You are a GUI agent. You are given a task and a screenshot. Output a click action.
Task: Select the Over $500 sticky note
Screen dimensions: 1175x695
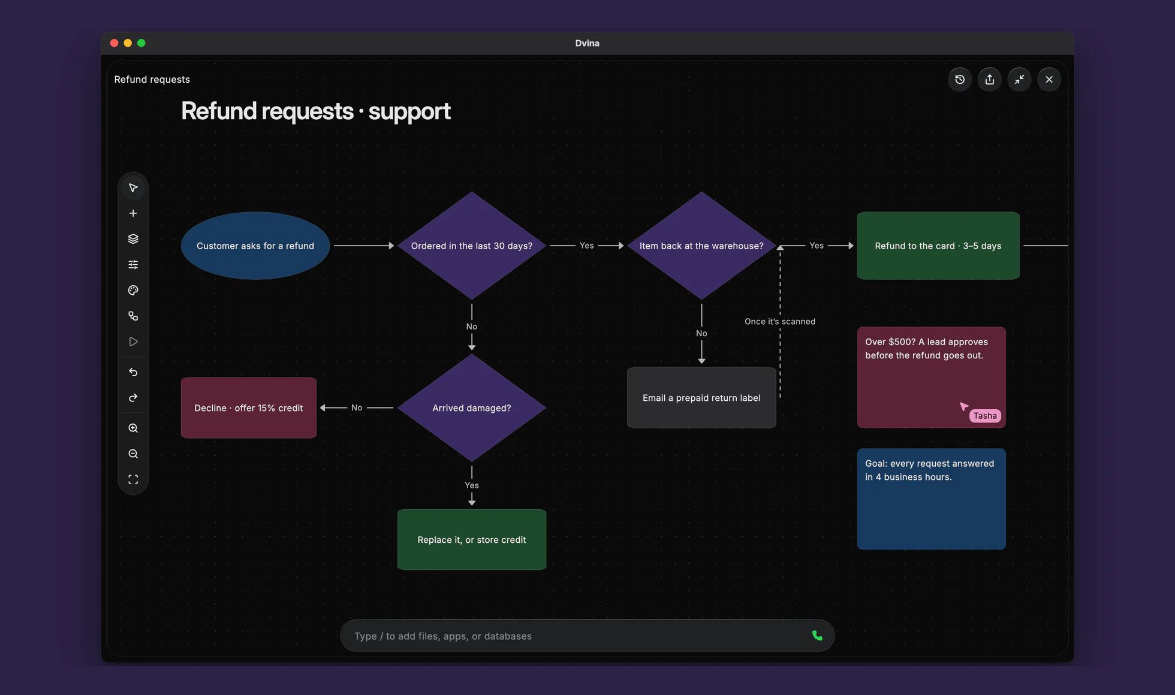pos(932,377)
